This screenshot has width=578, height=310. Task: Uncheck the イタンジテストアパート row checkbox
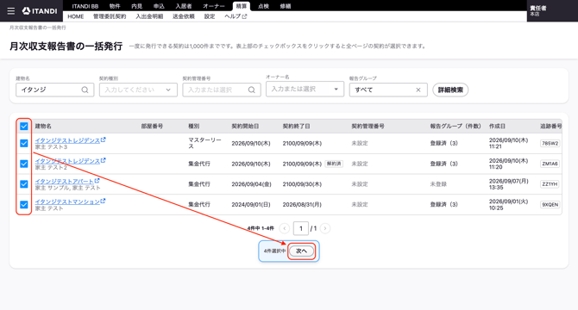tap(24, 184)
